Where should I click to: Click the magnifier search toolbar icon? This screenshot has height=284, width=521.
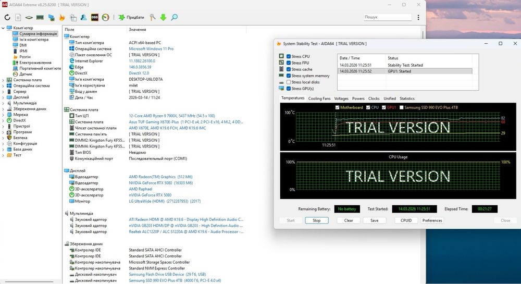click(174, 17)
